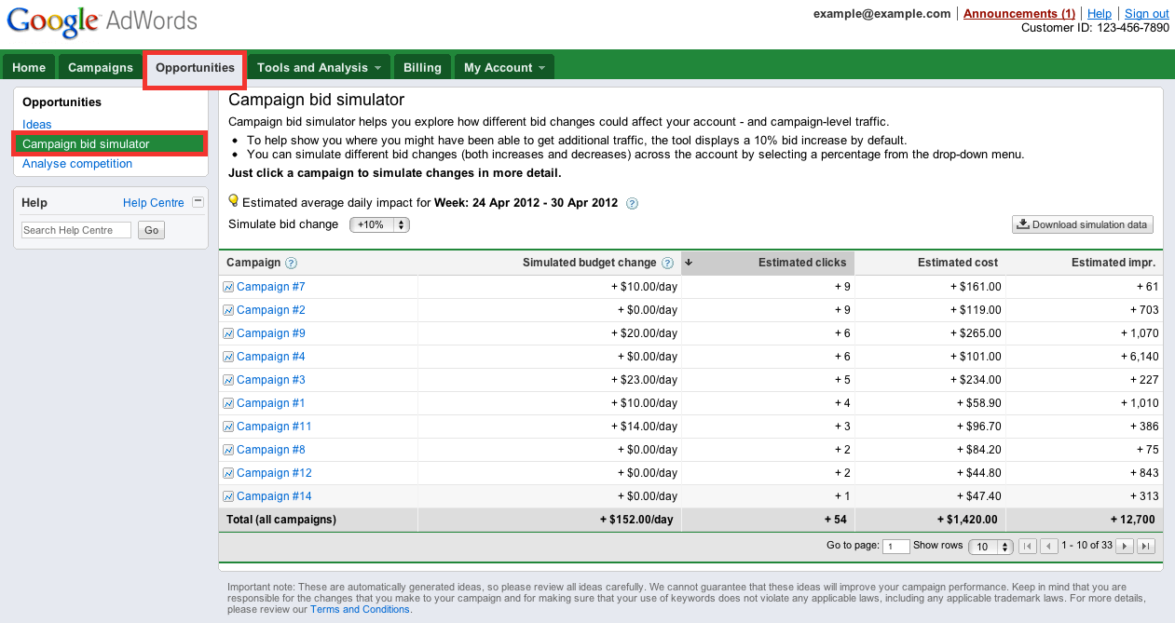This screenshot has height=623, width=1175.
Task: Jump to the last page of results
Action: (1146, 547)
